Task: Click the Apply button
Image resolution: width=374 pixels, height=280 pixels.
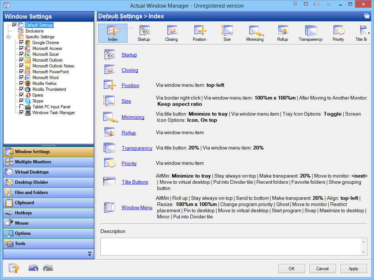Action: (354, 269)
